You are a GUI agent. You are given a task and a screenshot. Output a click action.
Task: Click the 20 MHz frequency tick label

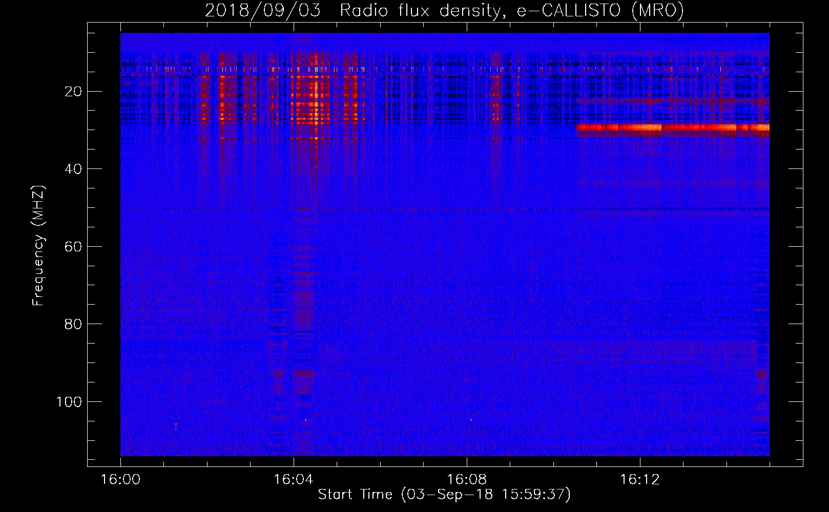pos(74,92)
